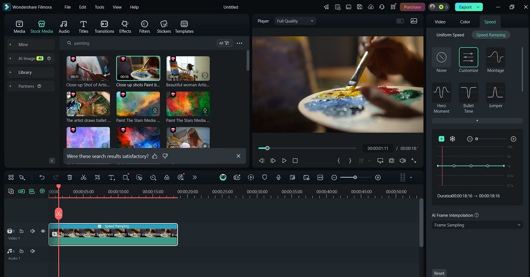Click the timeline zoom slider
The width and height of the screenshot is (530, 277).
pos(356,177)
